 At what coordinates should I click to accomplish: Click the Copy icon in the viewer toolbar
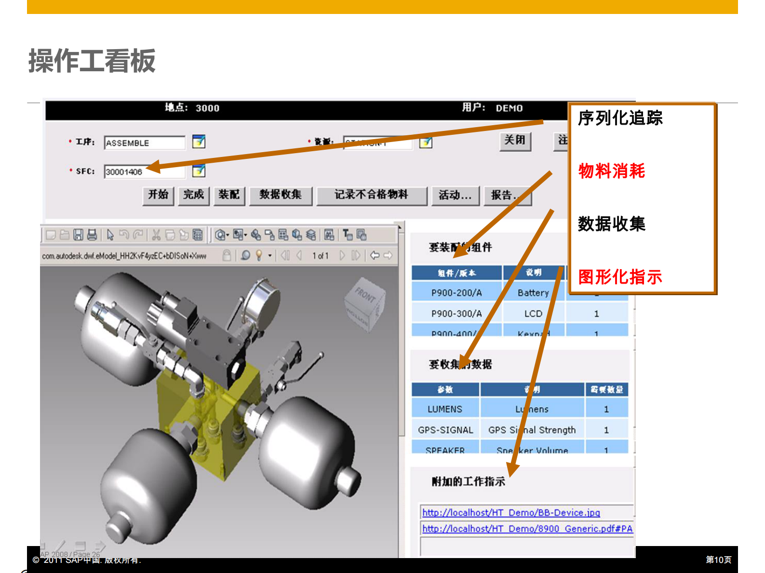170,234
